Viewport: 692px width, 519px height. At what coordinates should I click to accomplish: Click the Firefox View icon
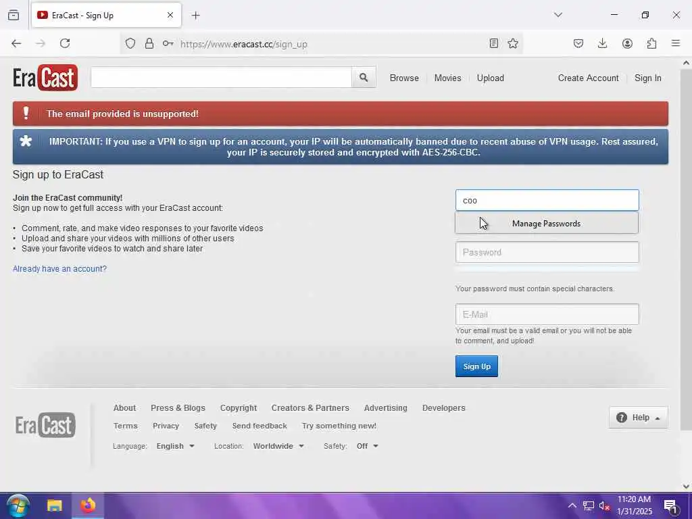[14, 15]
